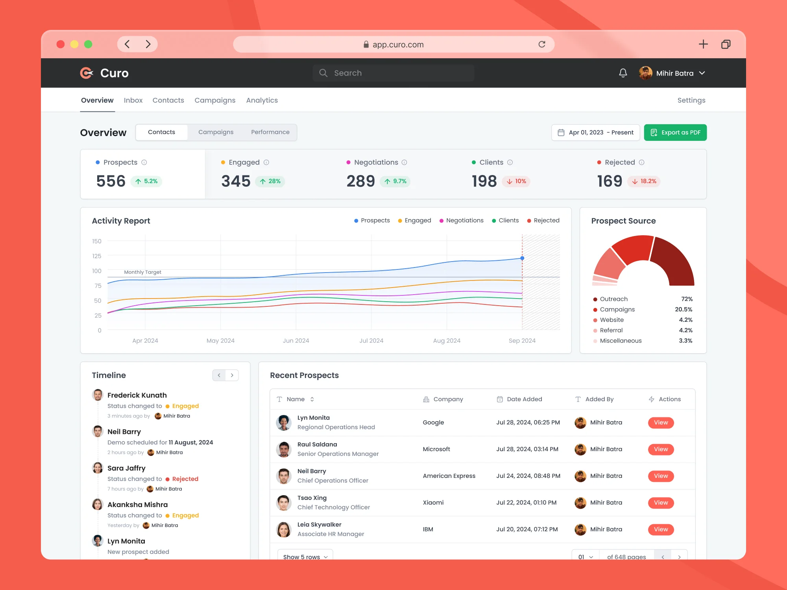787x590 pixels.
Task: Open the Apr 01, 2023 - Present date range picker
Action: pyautogui.click(x=595, y=133)
